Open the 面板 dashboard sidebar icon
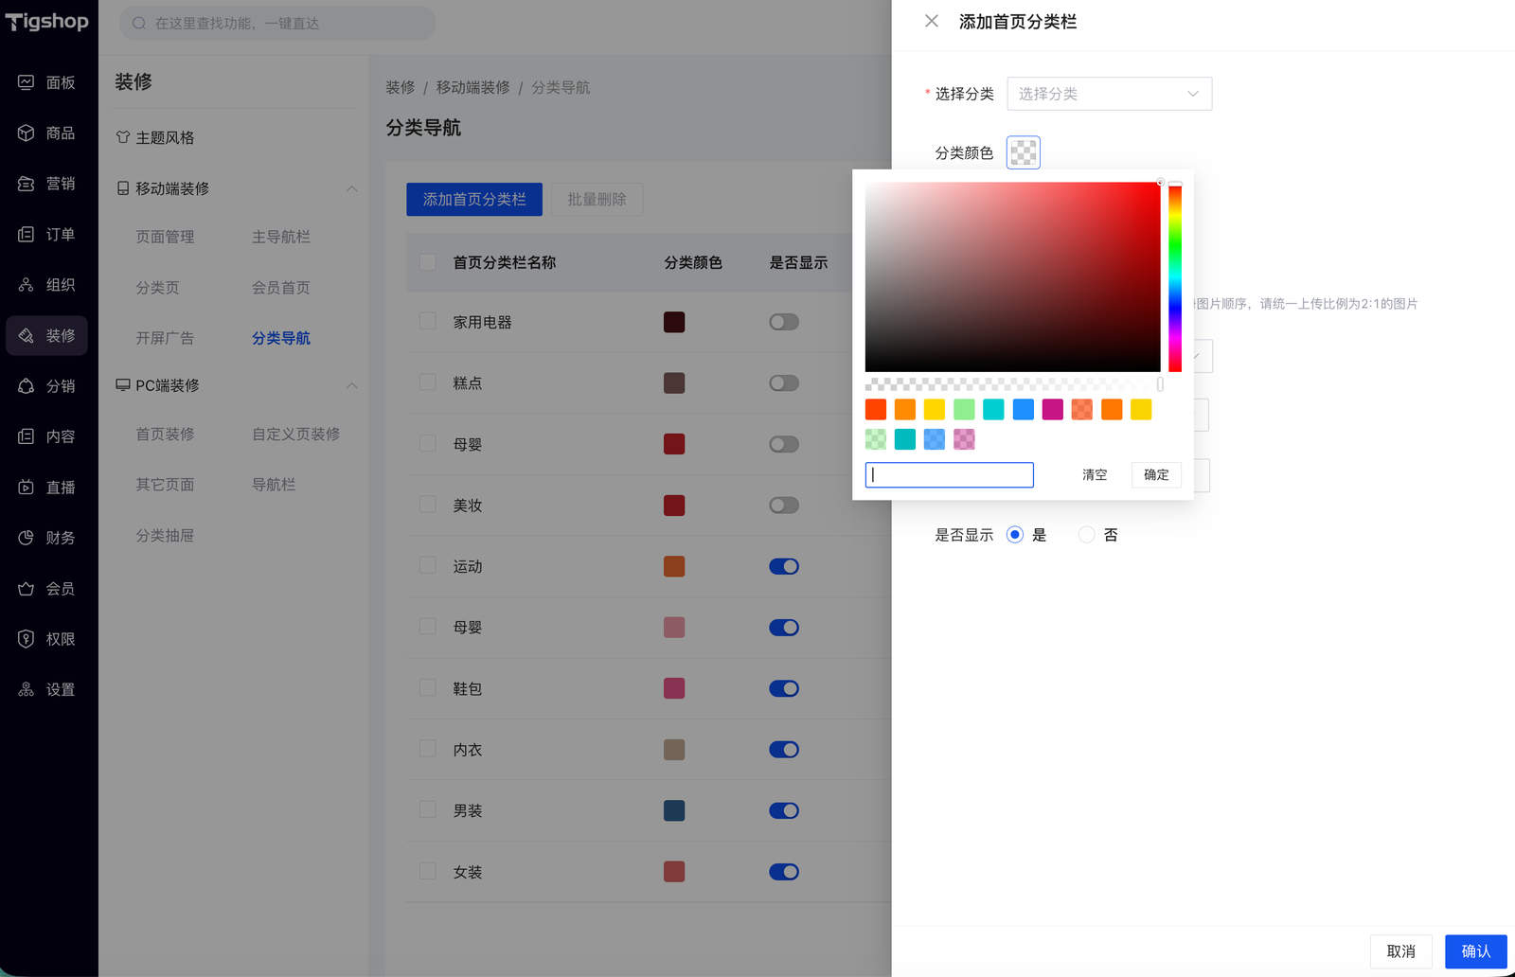 (x=27, y=82)
